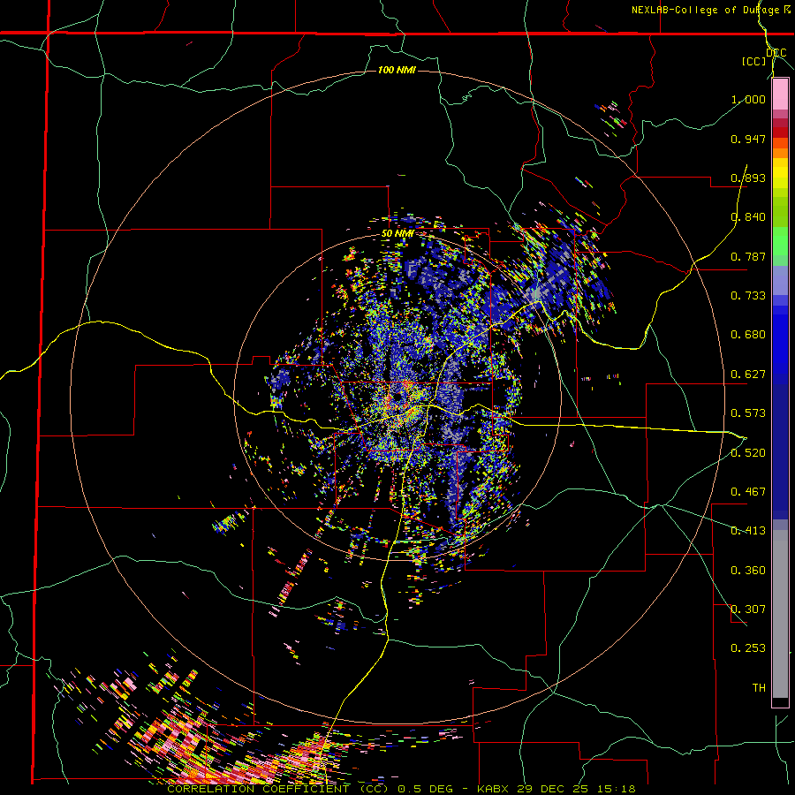Click the 0.680 color scale label

(x=748, y=335)
